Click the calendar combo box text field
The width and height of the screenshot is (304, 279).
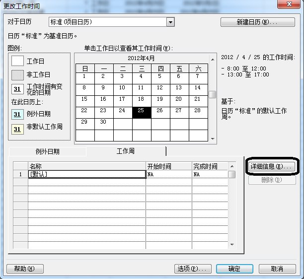click(x=108, y=22)
